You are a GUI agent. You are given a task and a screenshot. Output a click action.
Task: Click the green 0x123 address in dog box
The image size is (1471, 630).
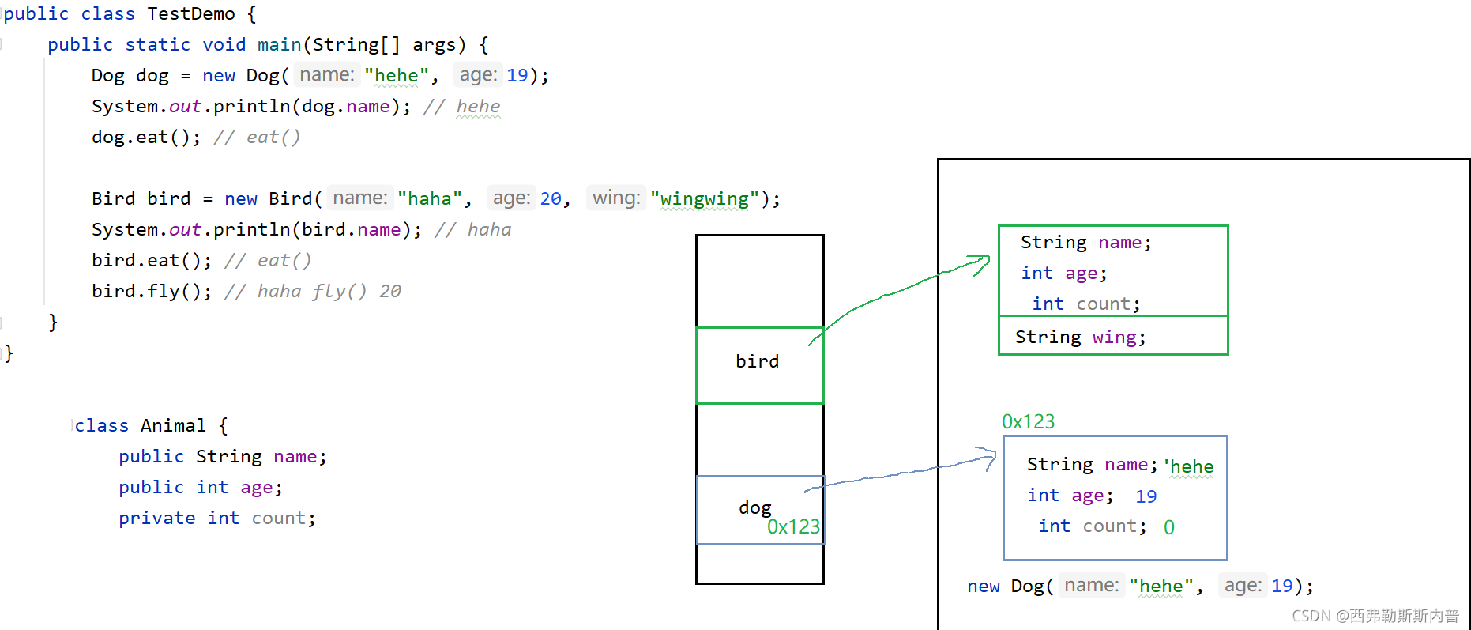tap(793, 526)
